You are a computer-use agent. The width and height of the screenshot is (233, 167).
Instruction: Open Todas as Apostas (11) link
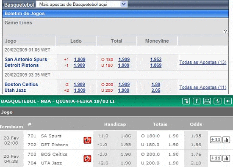[x=203, y=88]
